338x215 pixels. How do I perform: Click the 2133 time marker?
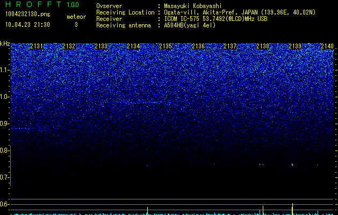pos(101,46)
